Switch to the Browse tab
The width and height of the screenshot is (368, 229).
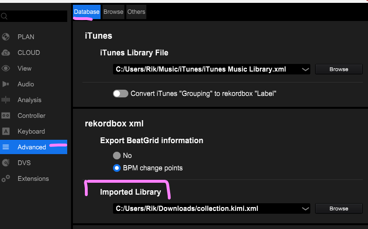[x=113, y=12]
